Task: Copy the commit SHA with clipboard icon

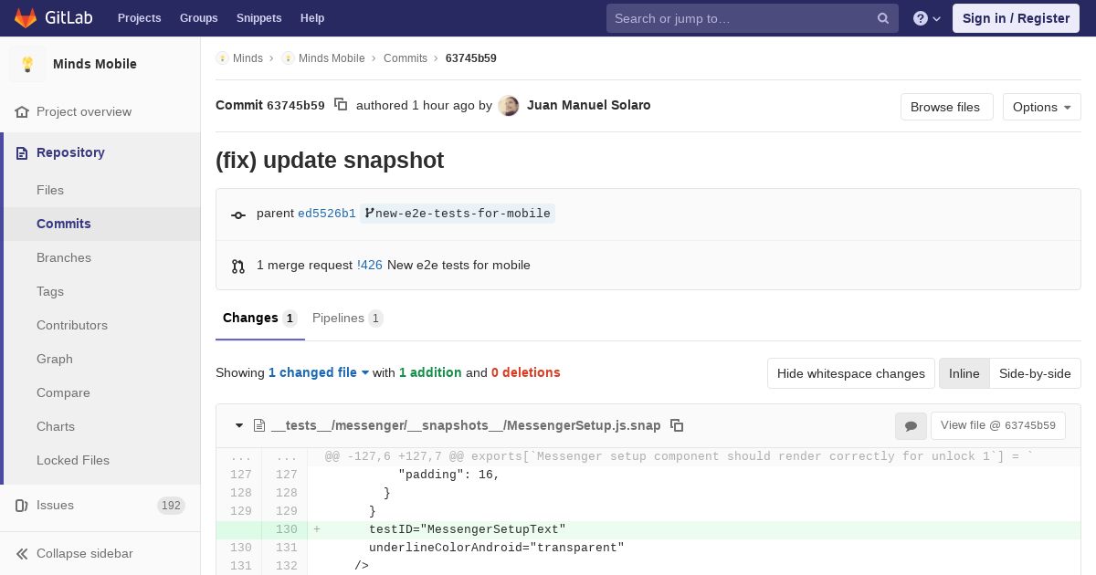Action: coord(341,105)
